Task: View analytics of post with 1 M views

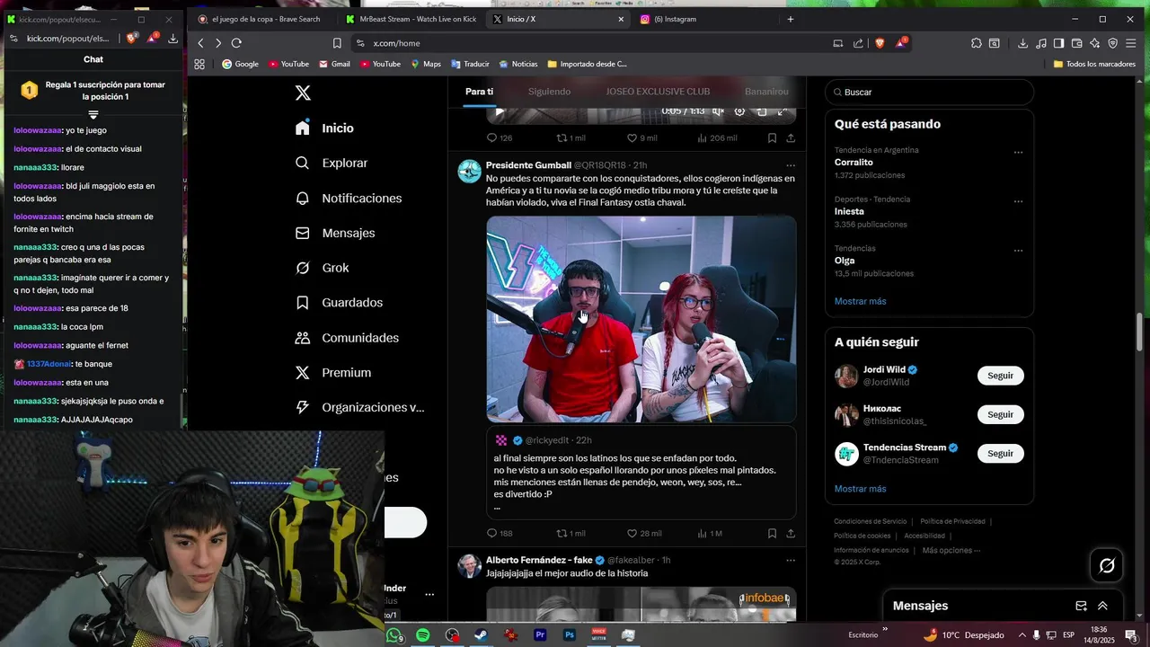Action: pos(710,534)
